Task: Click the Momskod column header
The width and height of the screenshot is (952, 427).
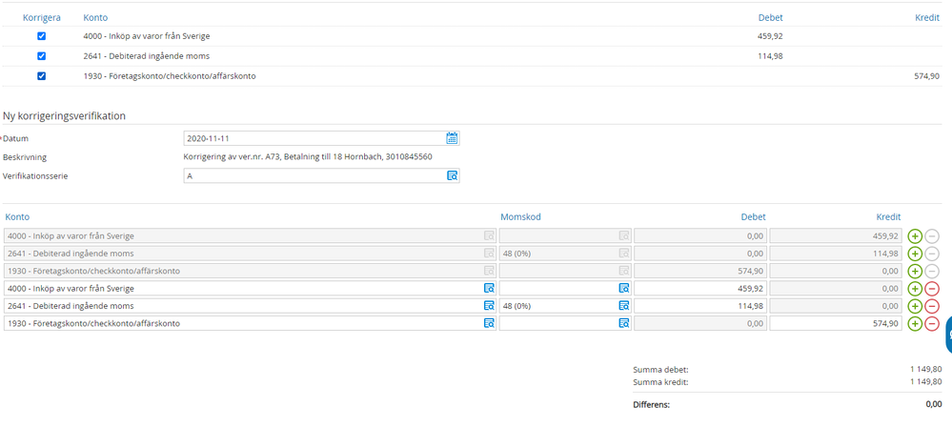Action: tap(520, 217)
